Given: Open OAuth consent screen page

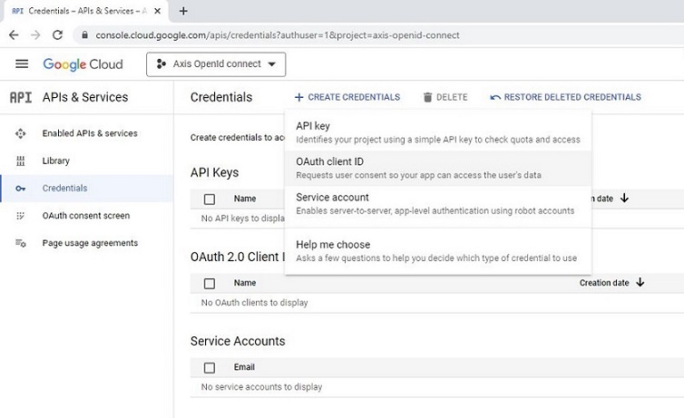Looking at the screenshot, I should tap(86, 216).
